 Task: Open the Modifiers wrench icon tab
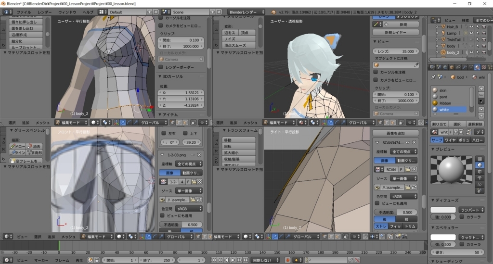click(465, 67)
